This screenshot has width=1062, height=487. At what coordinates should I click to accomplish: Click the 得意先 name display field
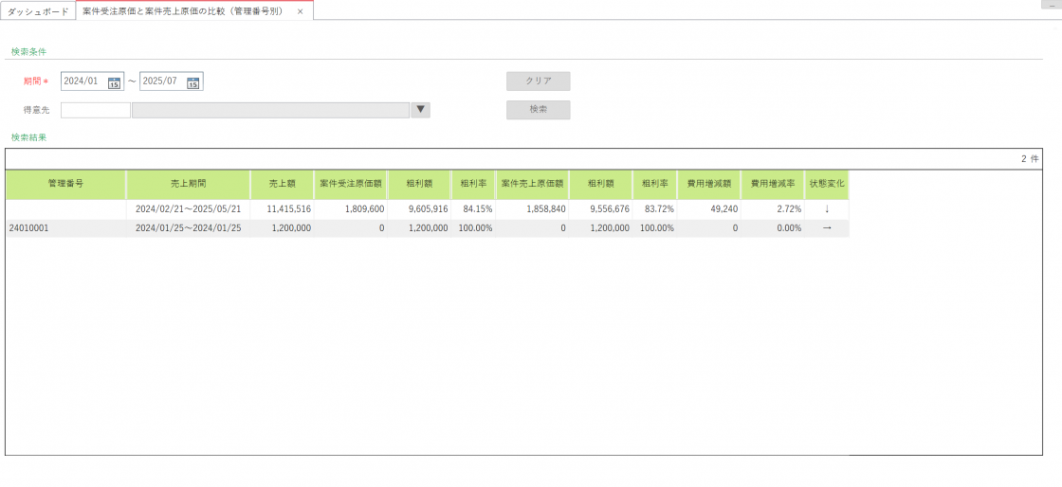pyautogui.click(x=270, y=110)
